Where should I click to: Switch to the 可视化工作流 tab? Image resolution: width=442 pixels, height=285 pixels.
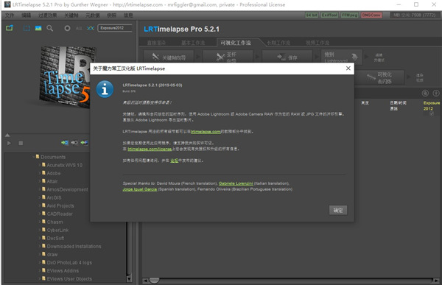click(x=236, y=43)
